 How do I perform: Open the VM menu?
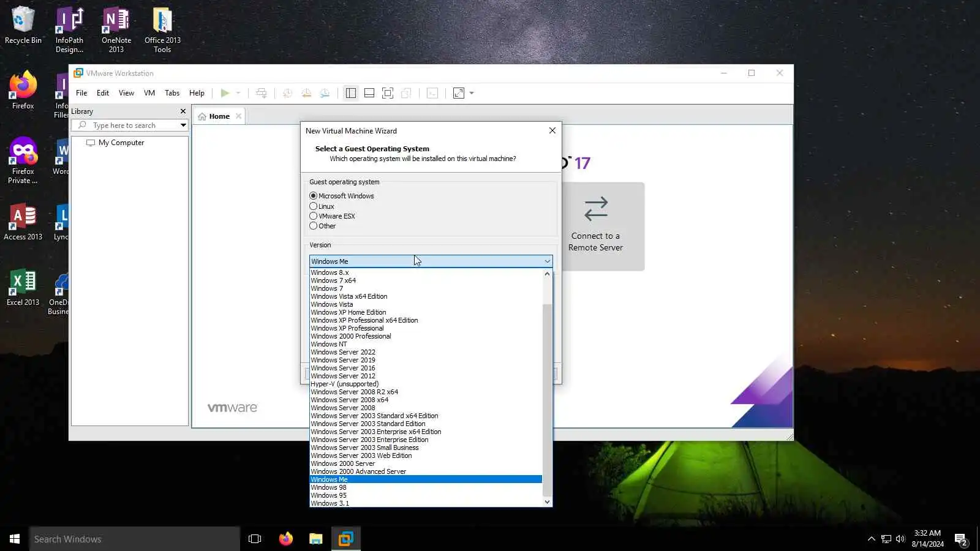click(149, 93)
